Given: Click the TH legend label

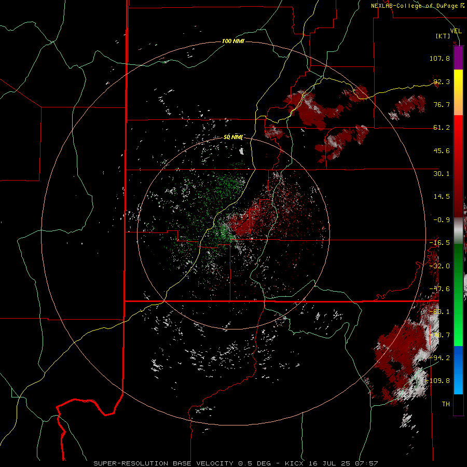Looking at the screenshot, I should click(446, 404).
